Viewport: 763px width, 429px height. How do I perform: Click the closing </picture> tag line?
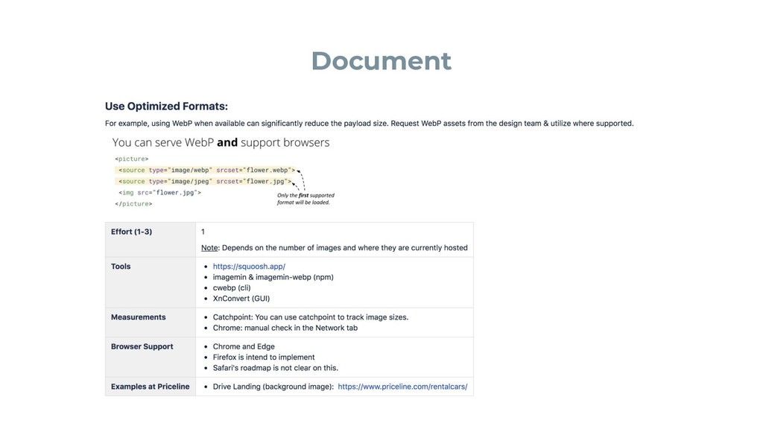[133, 204]
